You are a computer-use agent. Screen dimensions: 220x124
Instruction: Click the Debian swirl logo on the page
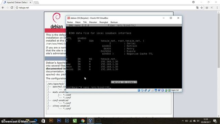[56, 18]
